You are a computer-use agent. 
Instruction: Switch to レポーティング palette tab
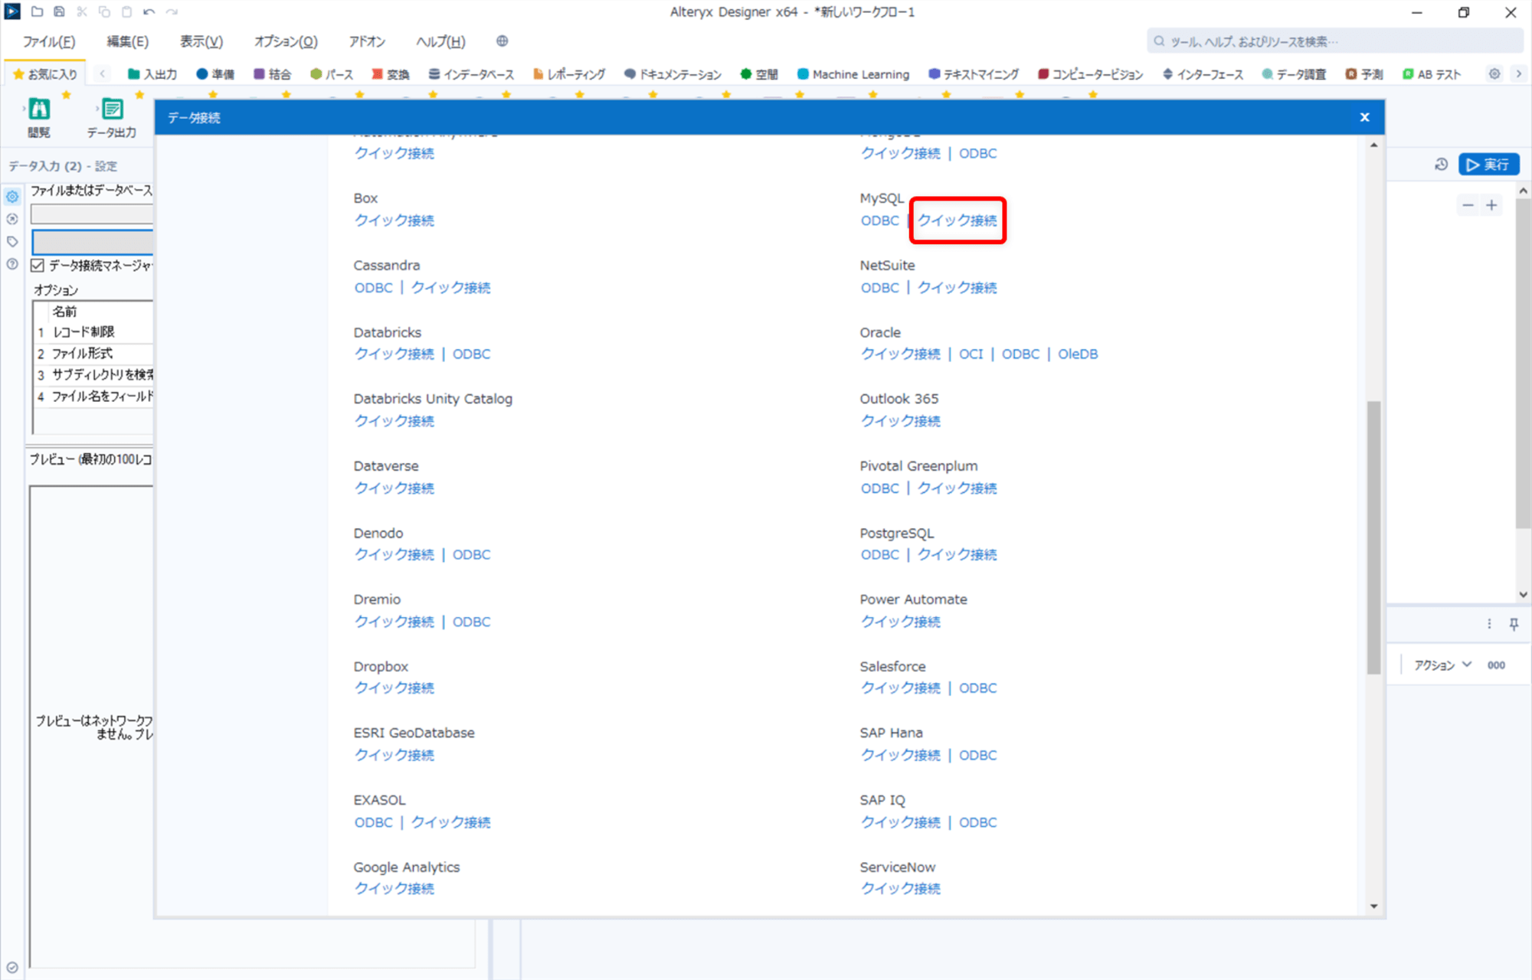pyautogui.click(x=569, y=74)
